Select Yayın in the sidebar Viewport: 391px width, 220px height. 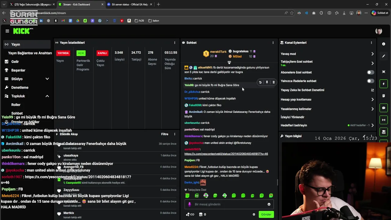(27, 44)
